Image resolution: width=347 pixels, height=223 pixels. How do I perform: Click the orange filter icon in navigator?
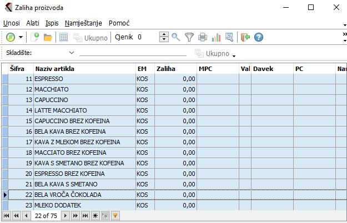115,215
